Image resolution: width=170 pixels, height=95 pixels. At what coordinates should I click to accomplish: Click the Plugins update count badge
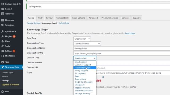(x=14, y=36)
